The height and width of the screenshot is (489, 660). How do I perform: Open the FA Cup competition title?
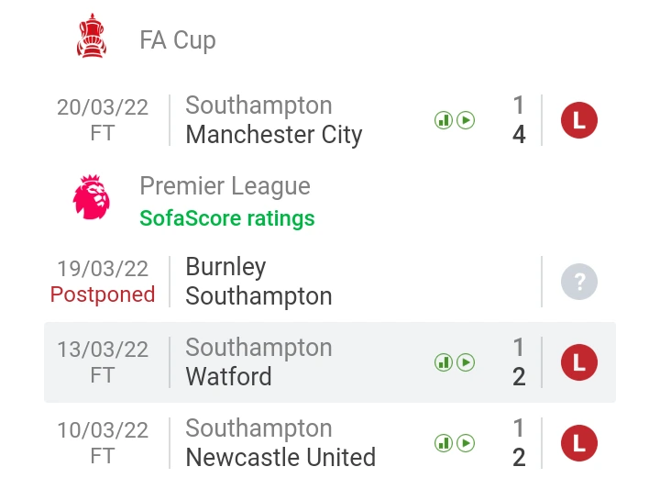pyautogui.click(x=178, y=41)
